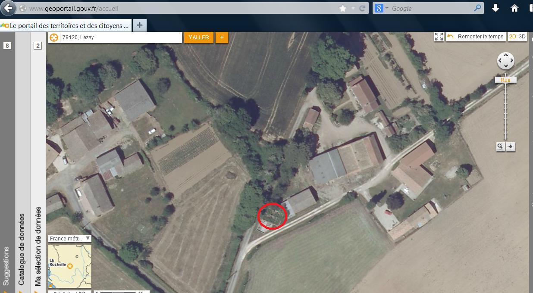Open the Suggestions side panel
533x293 pixels.
tap(6, 266)
